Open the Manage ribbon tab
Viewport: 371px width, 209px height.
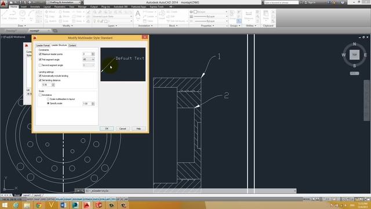pos(82,6)
